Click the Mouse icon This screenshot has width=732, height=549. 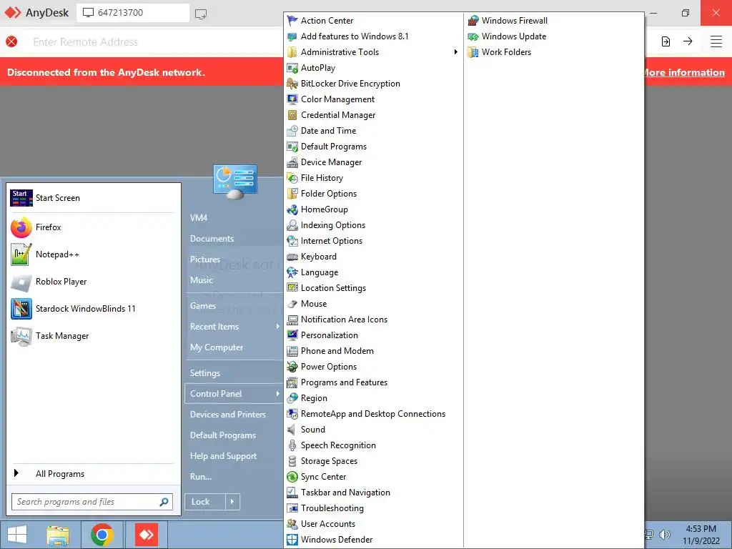click(292, 304)
